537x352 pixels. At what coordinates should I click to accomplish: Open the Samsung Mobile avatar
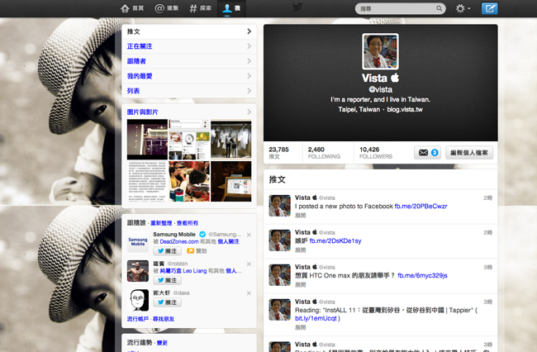pos(138,241)
